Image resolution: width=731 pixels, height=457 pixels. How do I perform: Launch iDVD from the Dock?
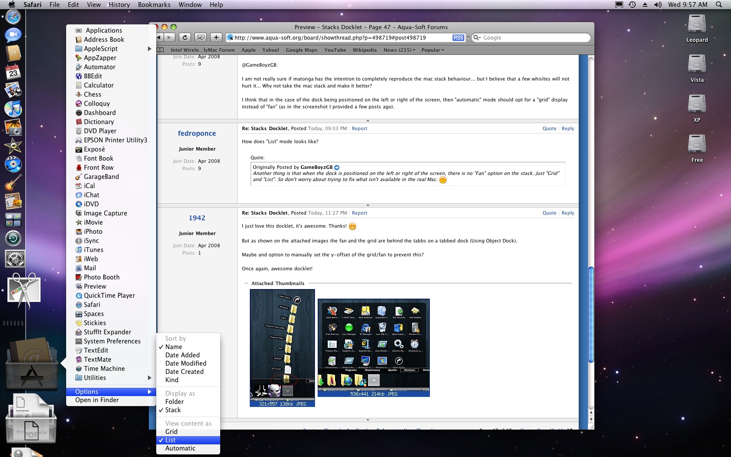[13, 165]
